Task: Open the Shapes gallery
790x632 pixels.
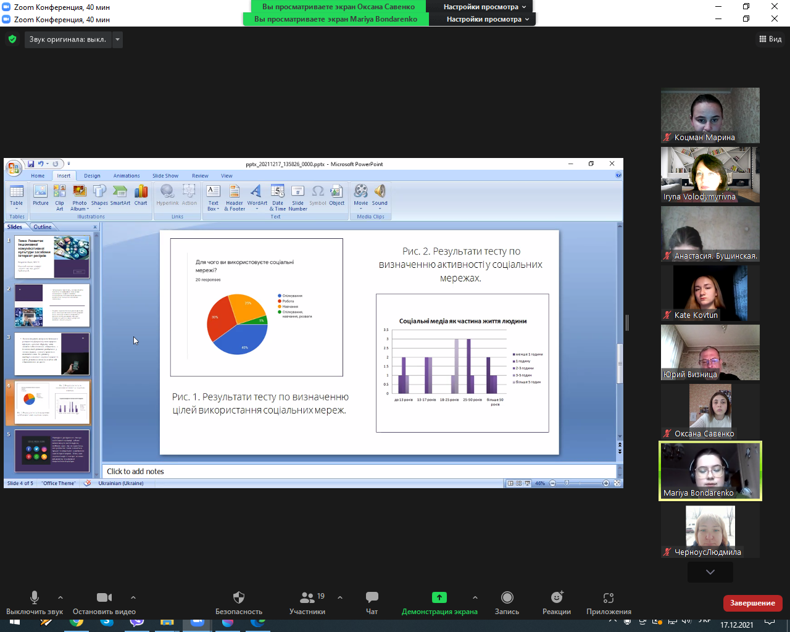Action: [x=99, y=197]
